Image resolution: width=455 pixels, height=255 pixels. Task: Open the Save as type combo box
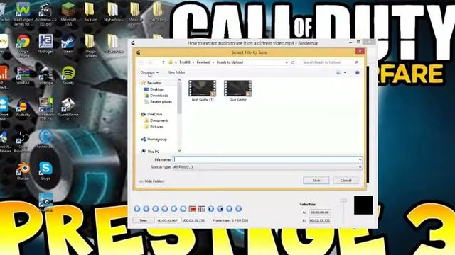tap(267, 167)
